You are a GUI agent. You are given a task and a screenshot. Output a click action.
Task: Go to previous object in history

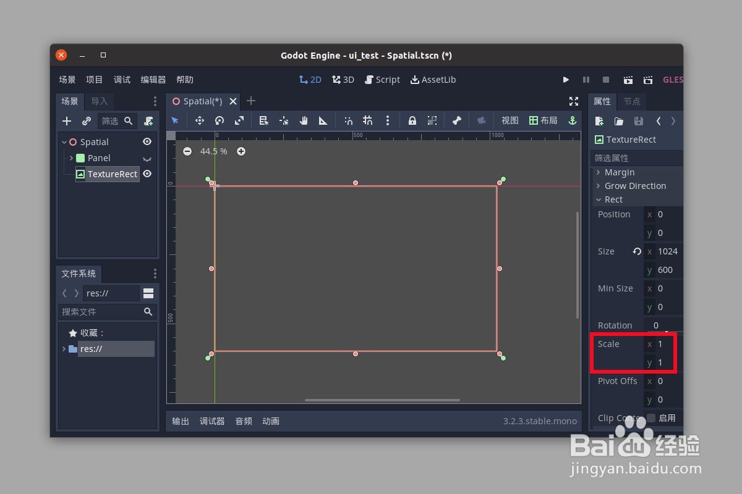(658, 121)
